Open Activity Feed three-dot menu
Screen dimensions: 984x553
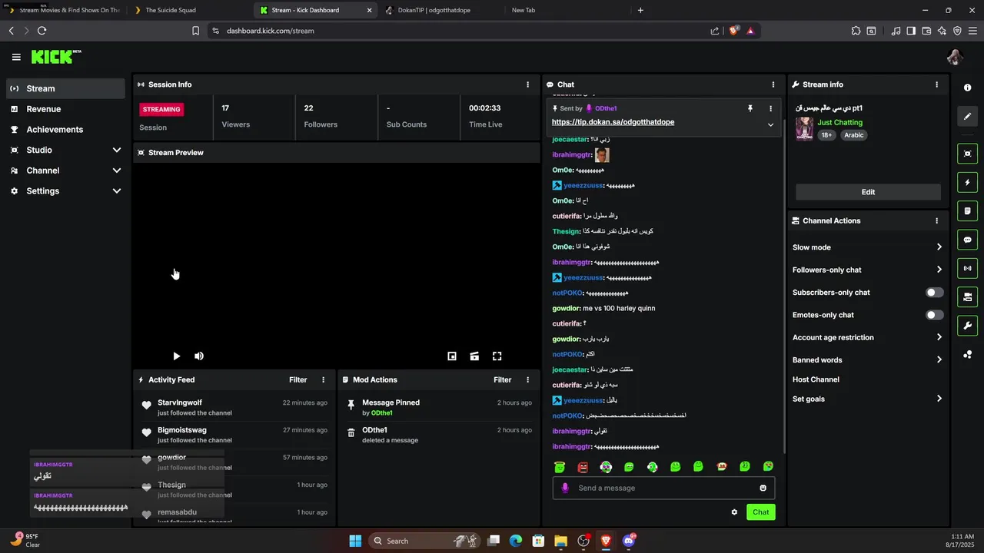323,379
